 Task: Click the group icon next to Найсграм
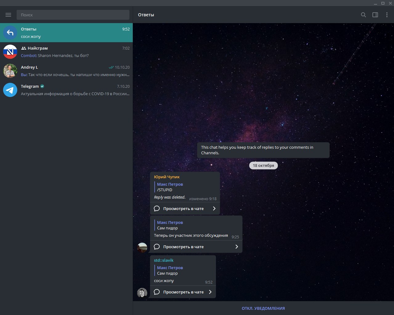point(24,48)
